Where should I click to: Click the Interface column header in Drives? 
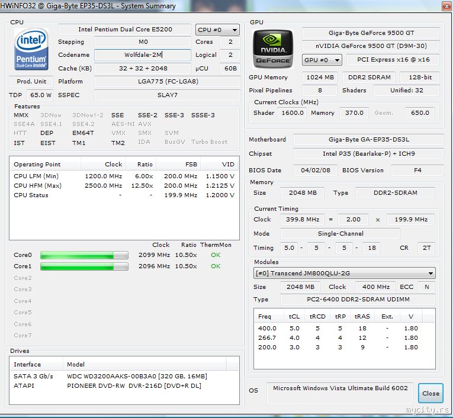36,364
